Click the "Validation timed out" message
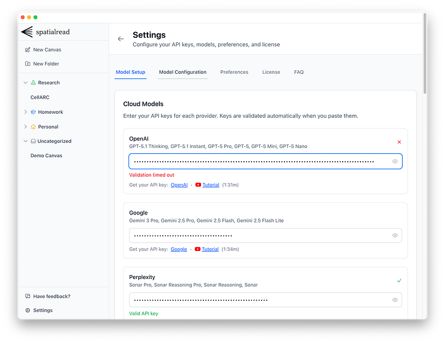Viewport: 445px width, 343px height. (x=151, y=175)
